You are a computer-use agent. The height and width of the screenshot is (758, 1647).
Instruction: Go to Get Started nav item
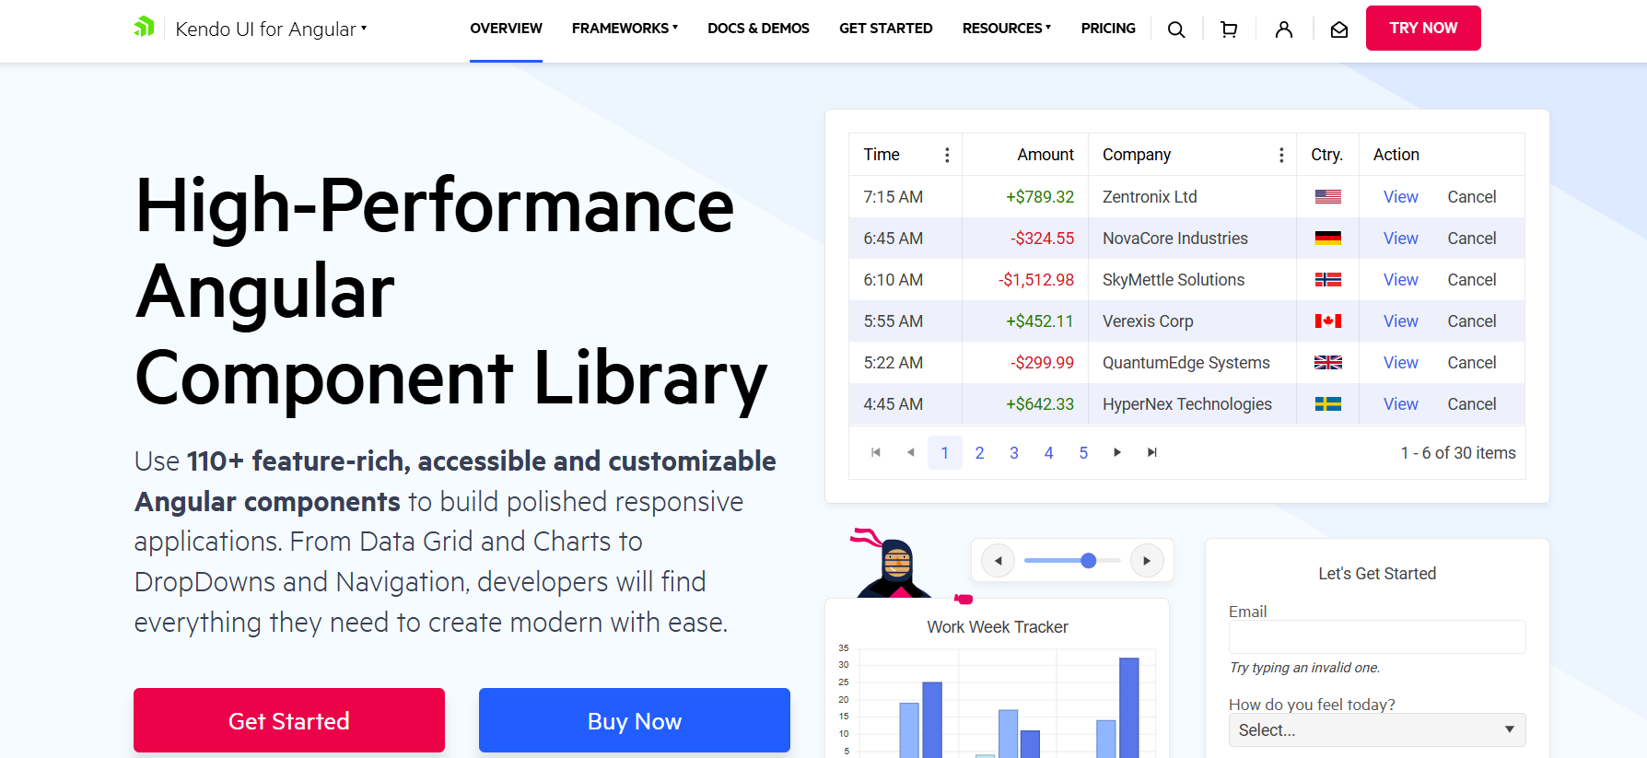tap(885, 29)
